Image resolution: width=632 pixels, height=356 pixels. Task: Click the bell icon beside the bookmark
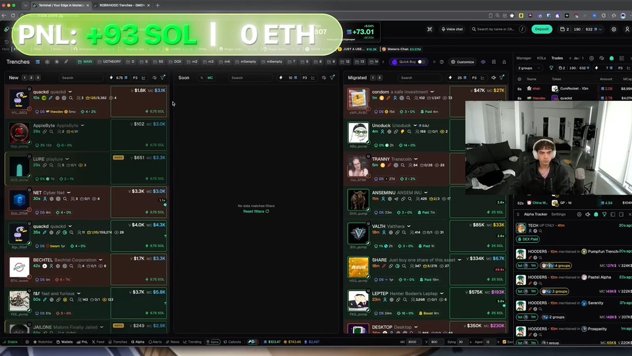tap(503, 62)
